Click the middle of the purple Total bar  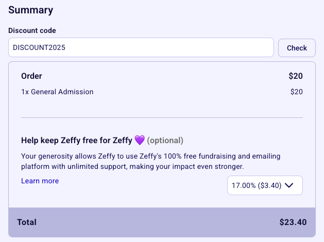162,222
